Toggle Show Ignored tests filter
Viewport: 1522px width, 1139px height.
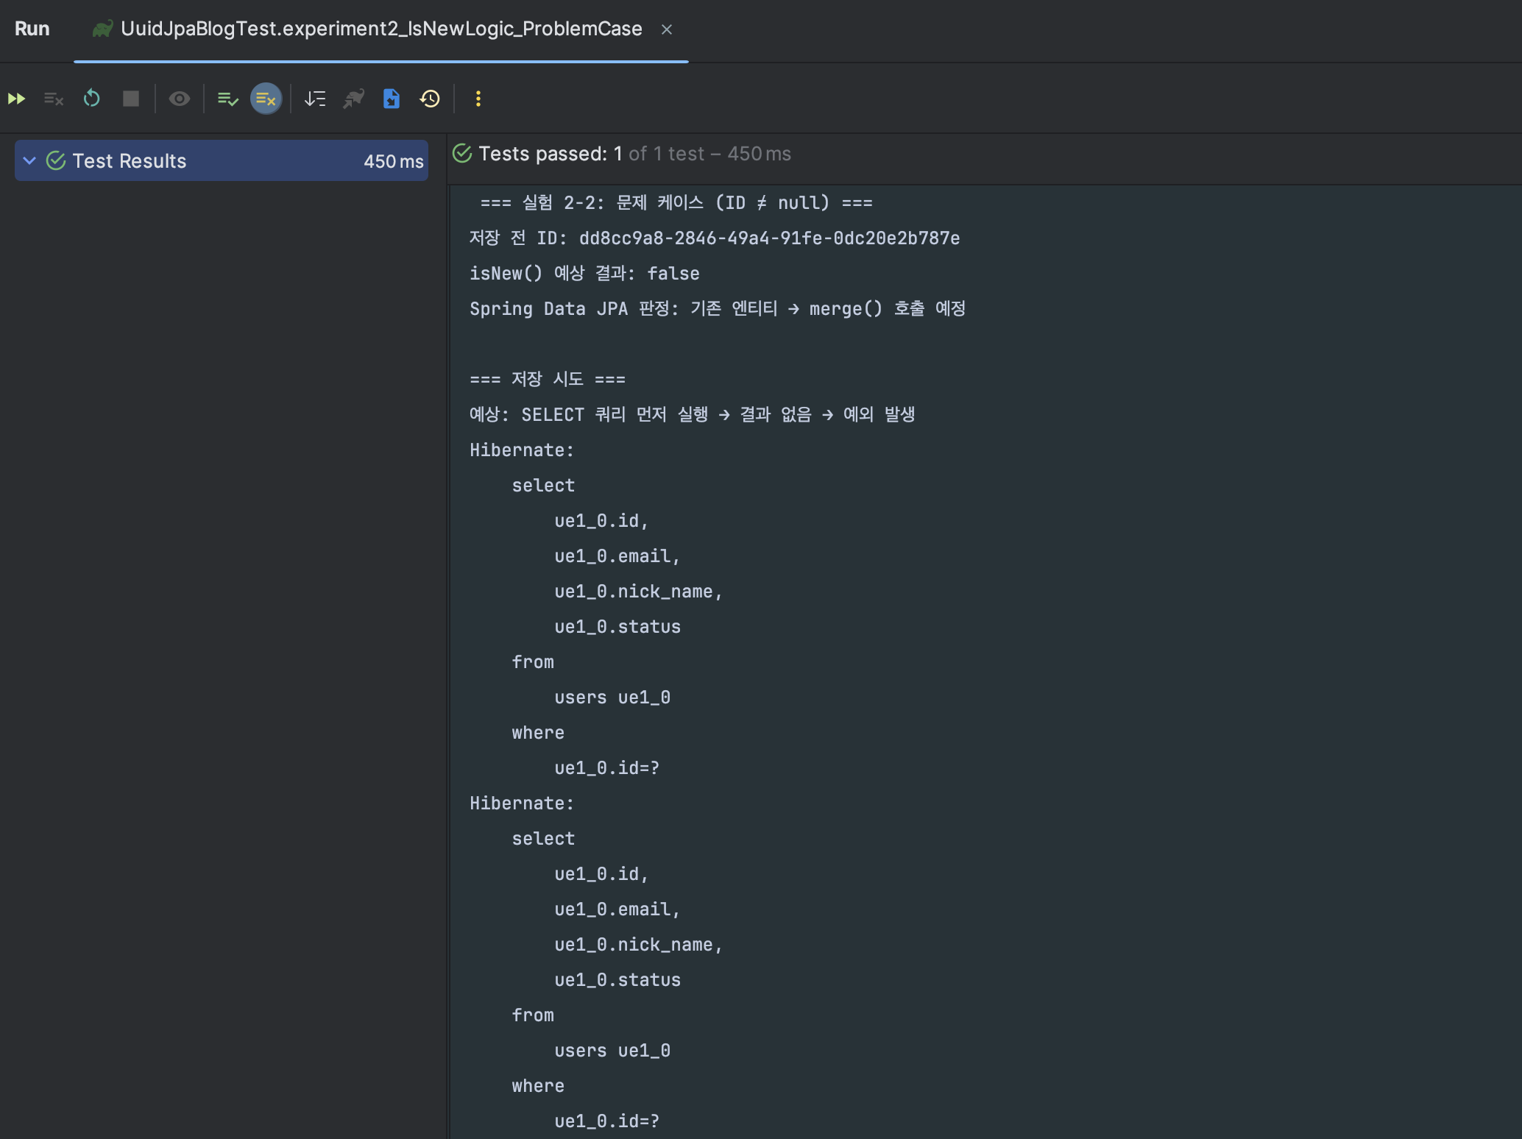click(x=266, y=99)
